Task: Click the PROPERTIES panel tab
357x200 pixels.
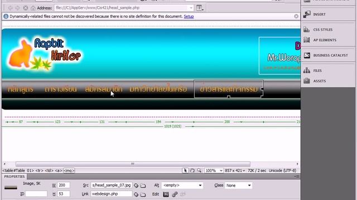Action: coord(15,177)
